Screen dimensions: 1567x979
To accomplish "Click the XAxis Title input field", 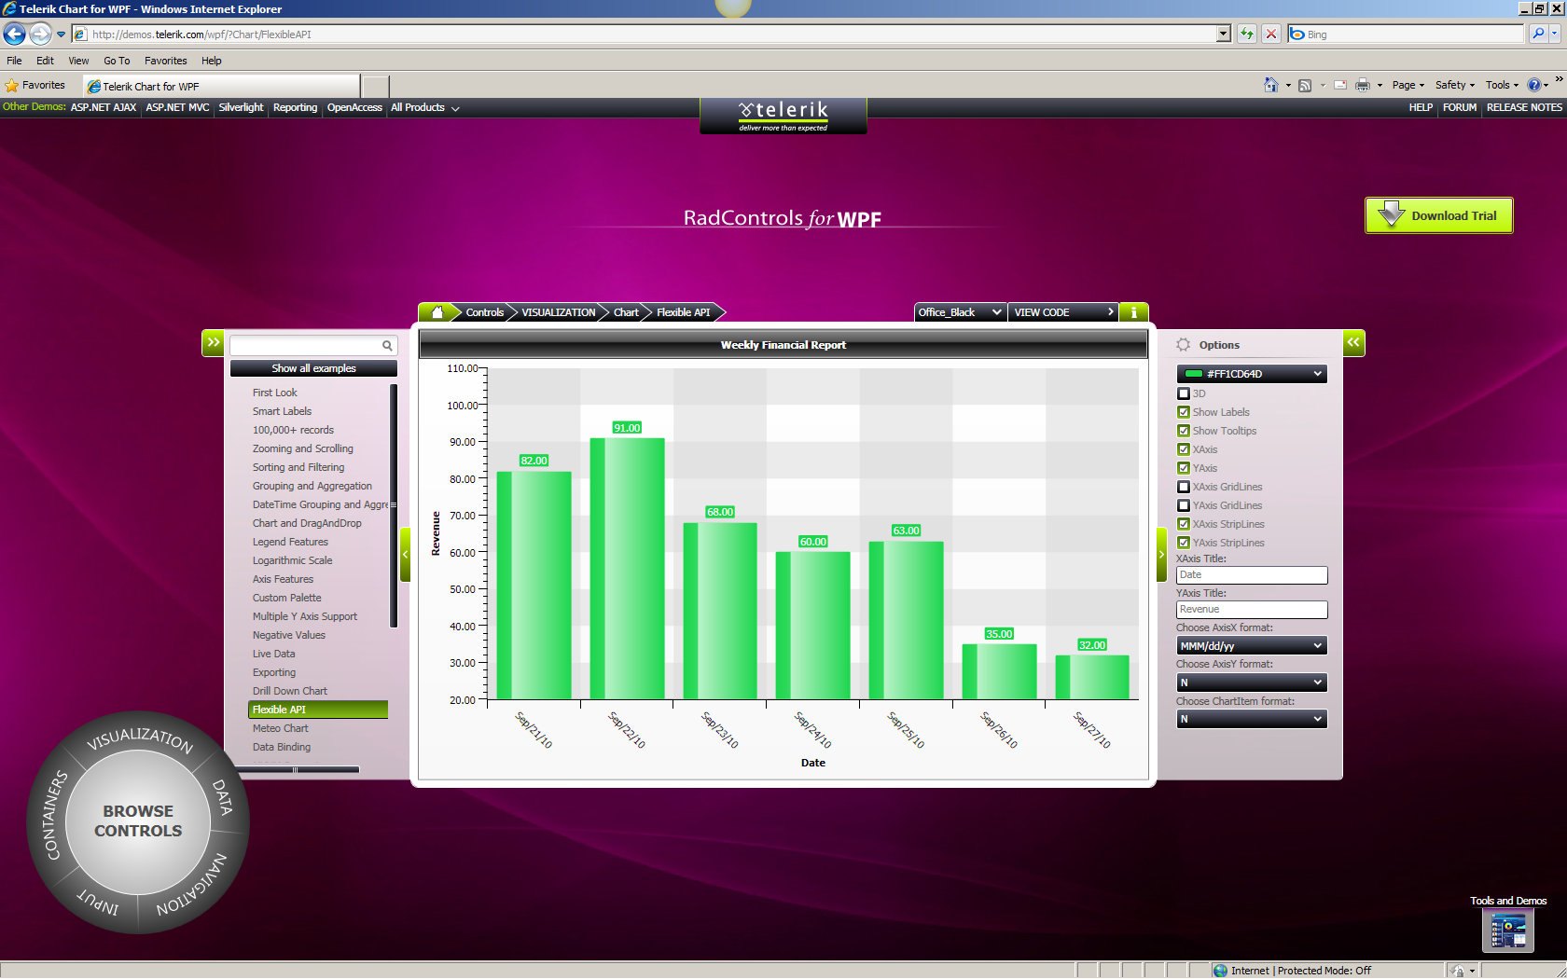I will (x=1252, y=575).
